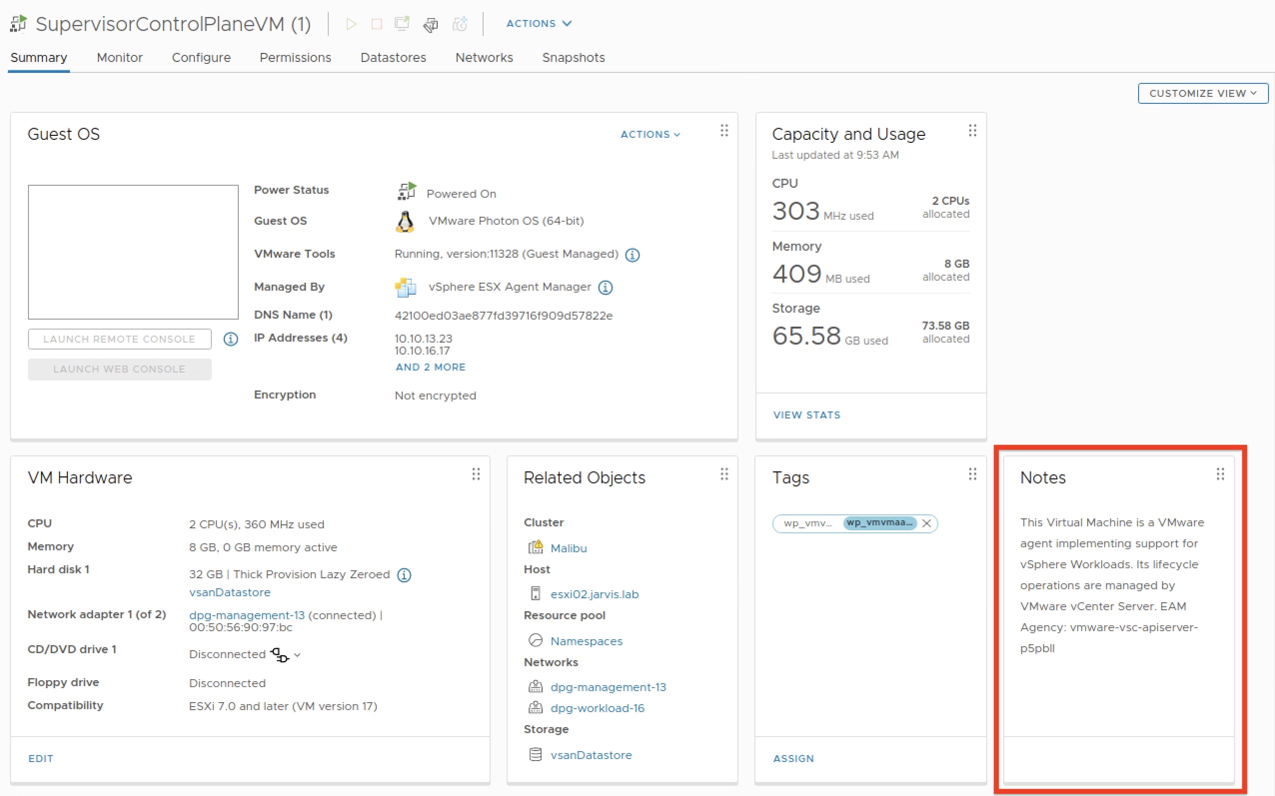
Task: Click the Hard disk 1 info icon
Action: pos(404,575)
